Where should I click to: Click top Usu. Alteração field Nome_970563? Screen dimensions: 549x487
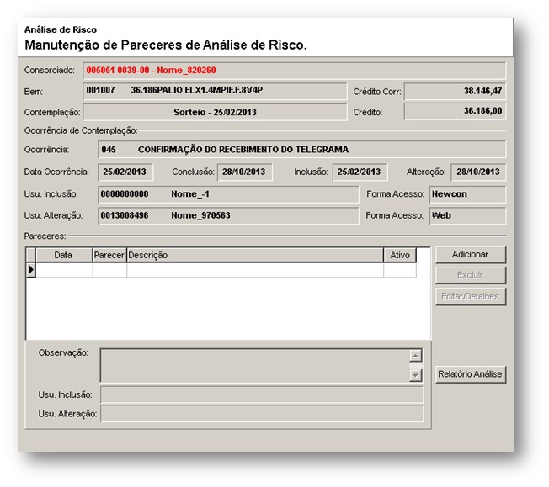pyautogui.click(x=228, y=216)
